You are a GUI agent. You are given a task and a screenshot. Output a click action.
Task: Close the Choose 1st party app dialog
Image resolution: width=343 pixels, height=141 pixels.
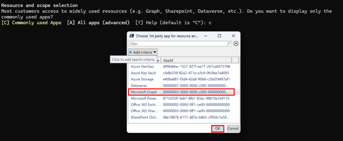click(233, 36)
